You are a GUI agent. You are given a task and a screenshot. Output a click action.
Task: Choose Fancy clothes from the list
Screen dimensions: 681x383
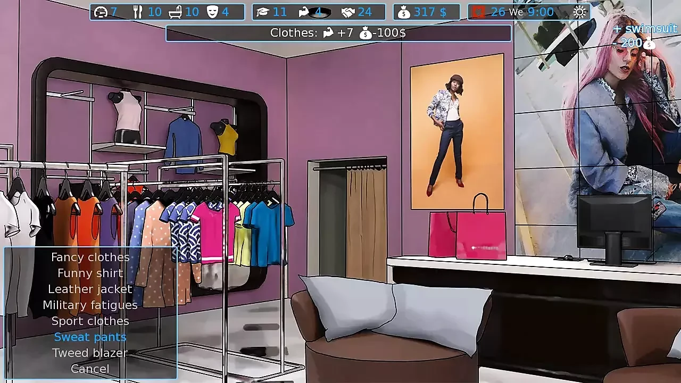(90, 257)
